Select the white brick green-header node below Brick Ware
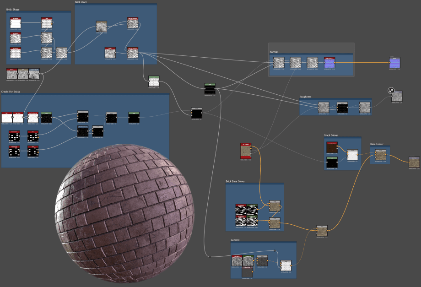The height and width of the screenshot is (287, 421). [154, 81]
